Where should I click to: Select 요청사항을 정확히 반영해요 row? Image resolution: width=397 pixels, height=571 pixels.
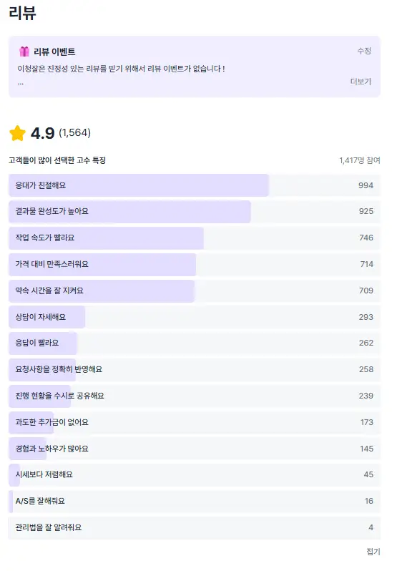[x=195, y=370]
